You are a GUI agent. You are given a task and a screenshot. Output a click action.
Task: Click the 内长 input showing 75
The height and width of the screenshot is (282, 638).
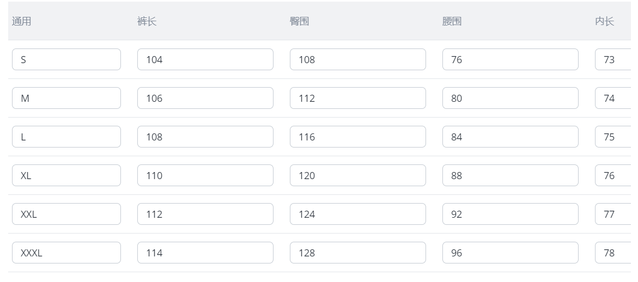coord(613,137)
